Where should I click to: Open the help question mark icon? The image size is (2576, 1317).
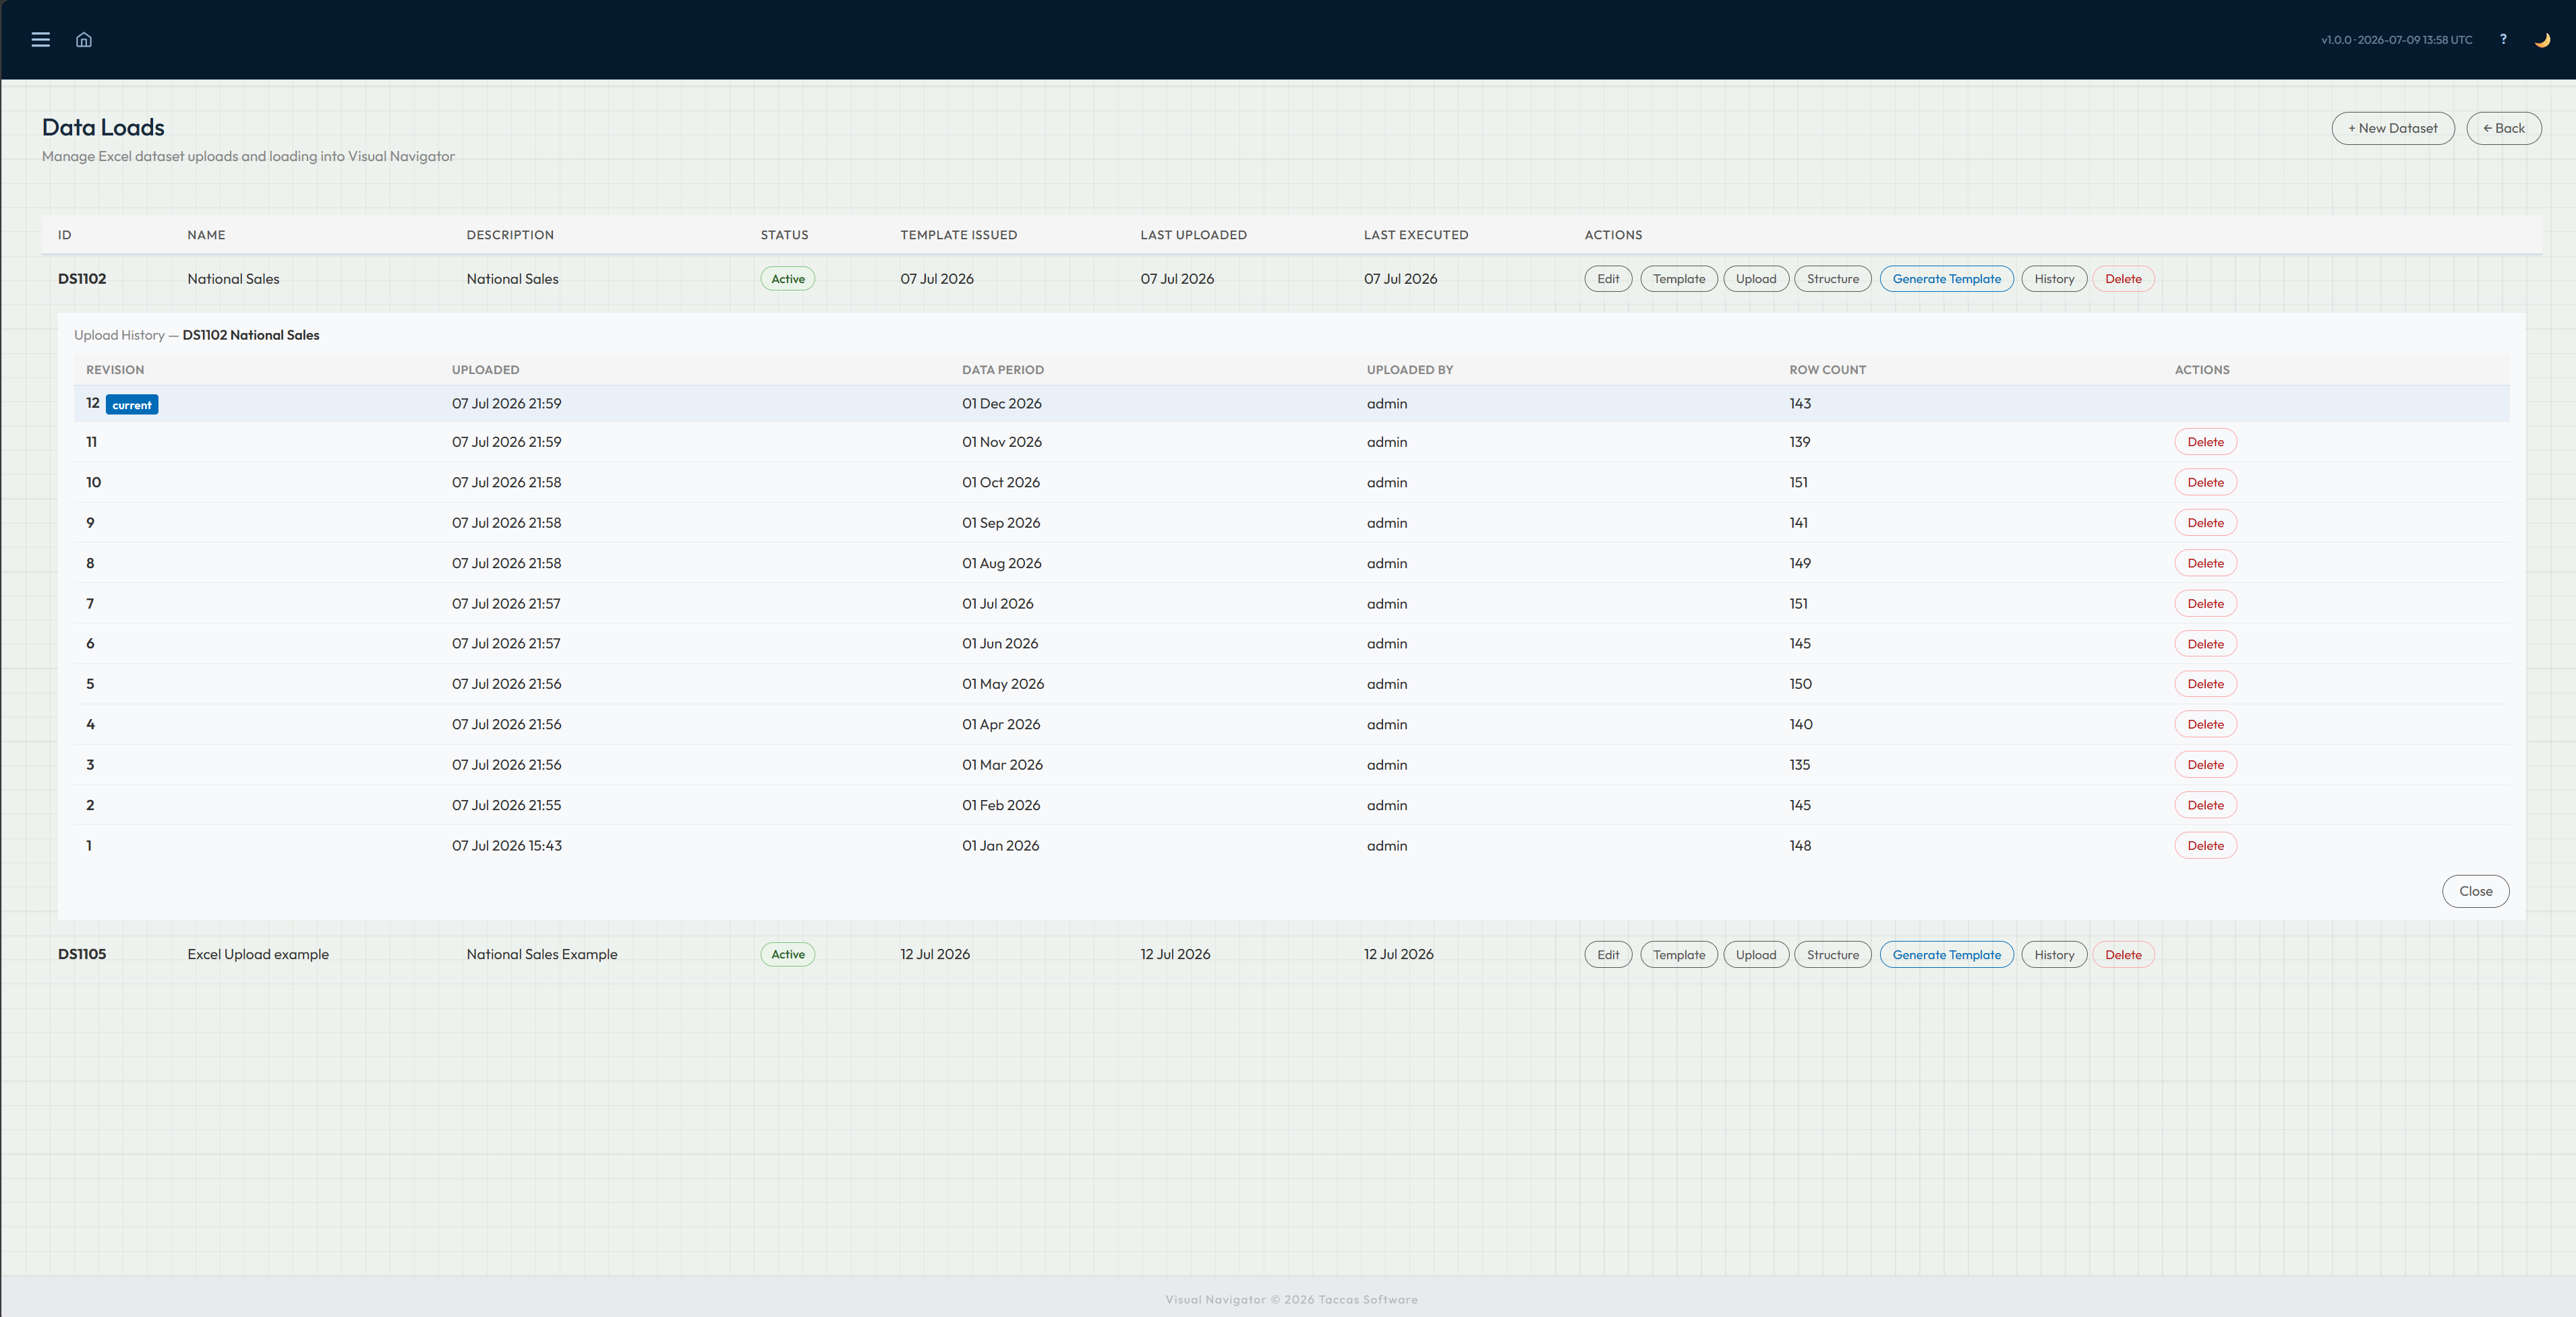(2503, 40)
